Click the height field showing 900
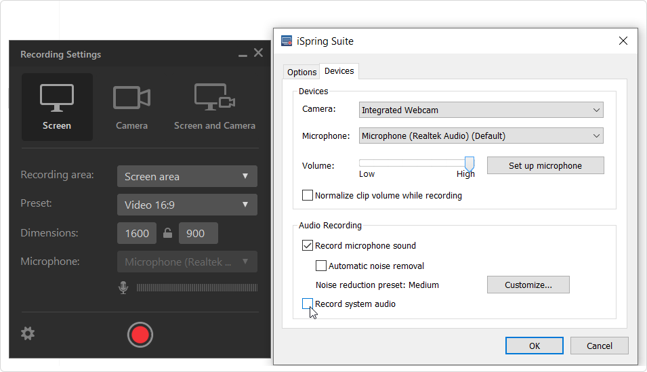The width and height of the screenshot is (647, 372). 198,233
